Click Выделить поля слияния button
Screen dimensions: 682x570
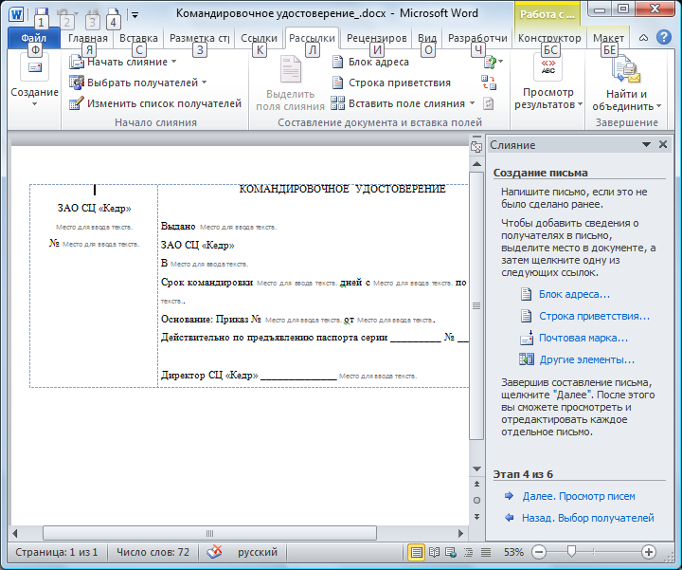click(290, 83)
